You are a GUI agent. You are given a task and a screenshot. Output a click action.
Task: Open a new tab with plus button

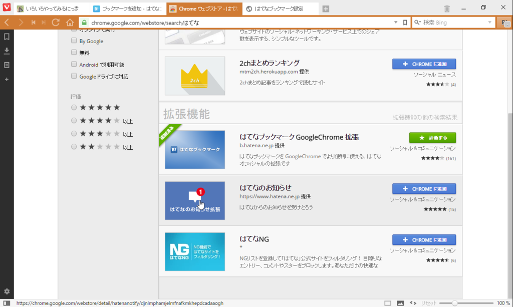click(x=326, y=9)
